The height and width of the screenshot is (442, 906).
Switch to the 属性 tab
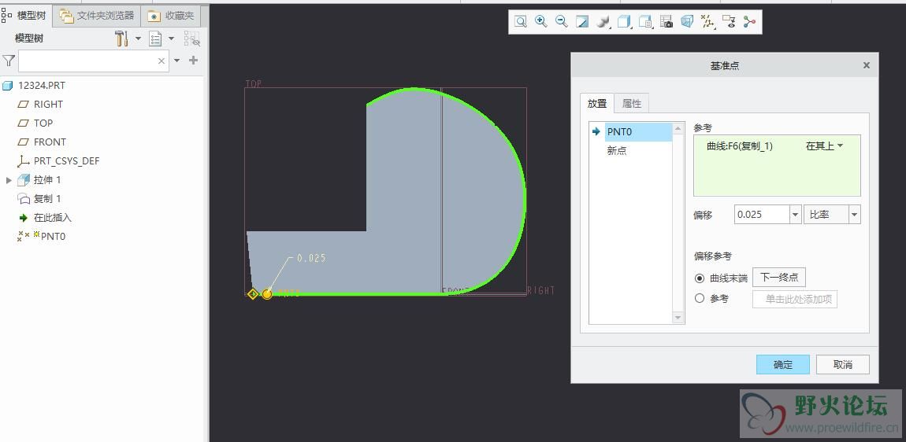631,103
